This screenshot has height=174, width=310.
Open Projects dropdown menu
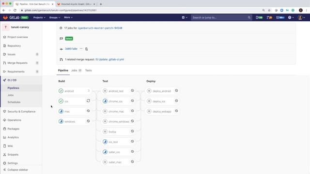pyautogui.click(x=39, y=17)
